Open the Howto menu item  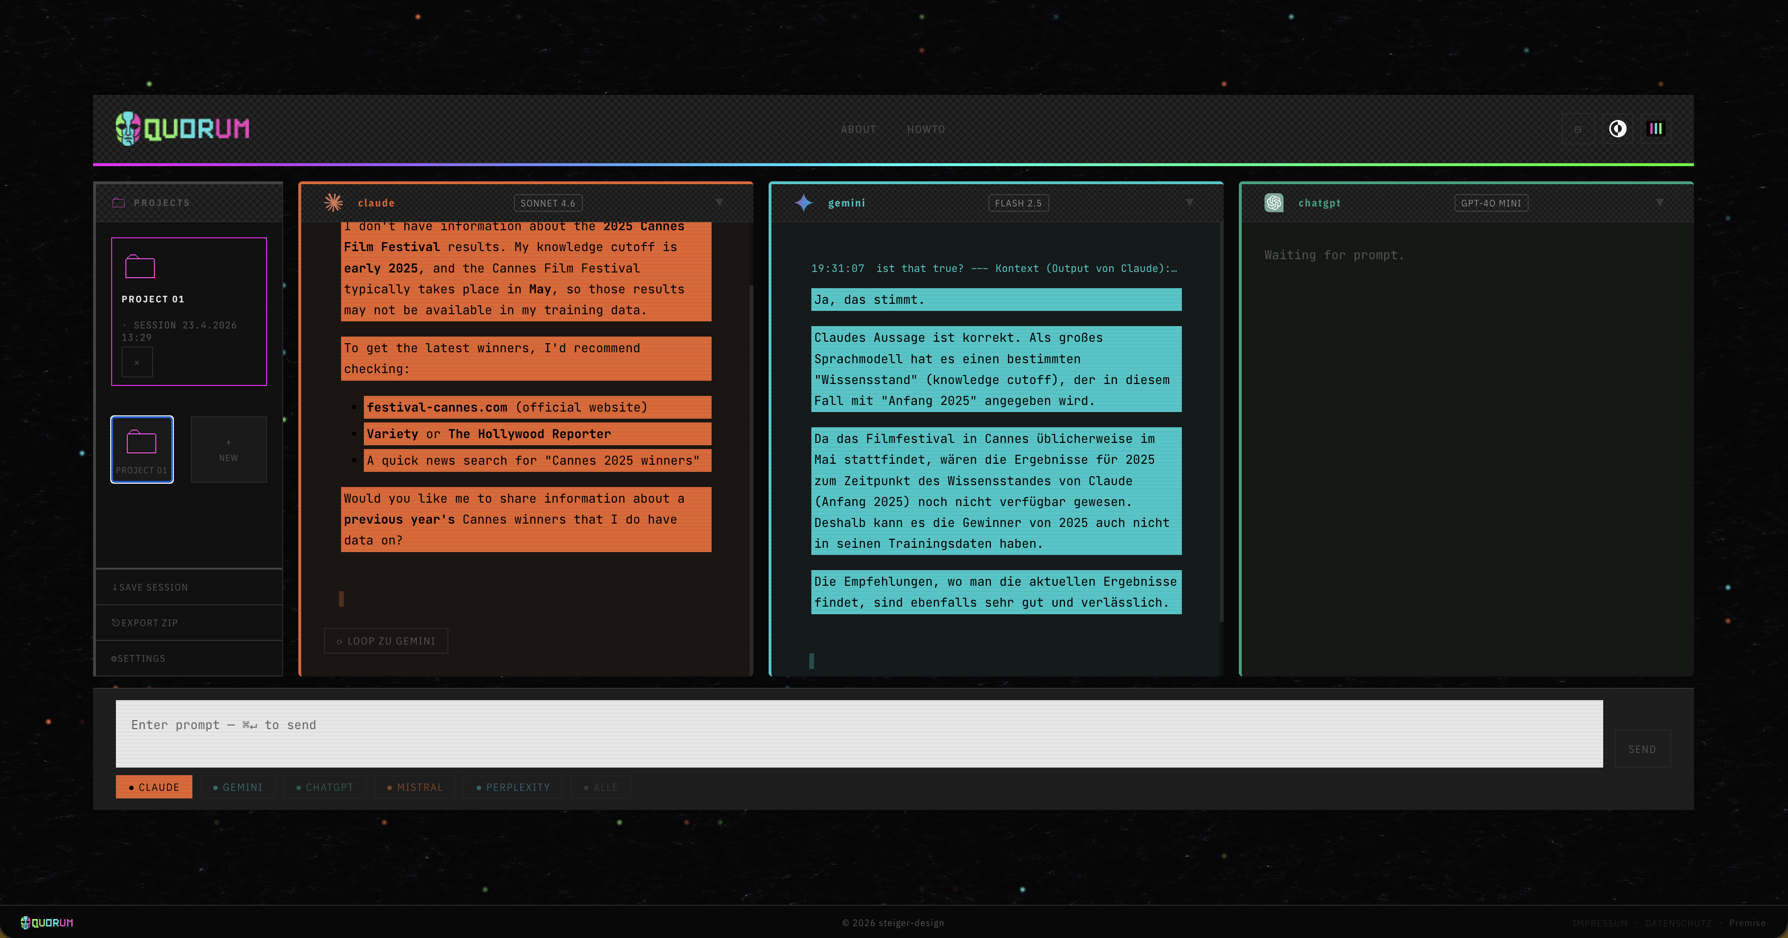[x=926, y=129]
